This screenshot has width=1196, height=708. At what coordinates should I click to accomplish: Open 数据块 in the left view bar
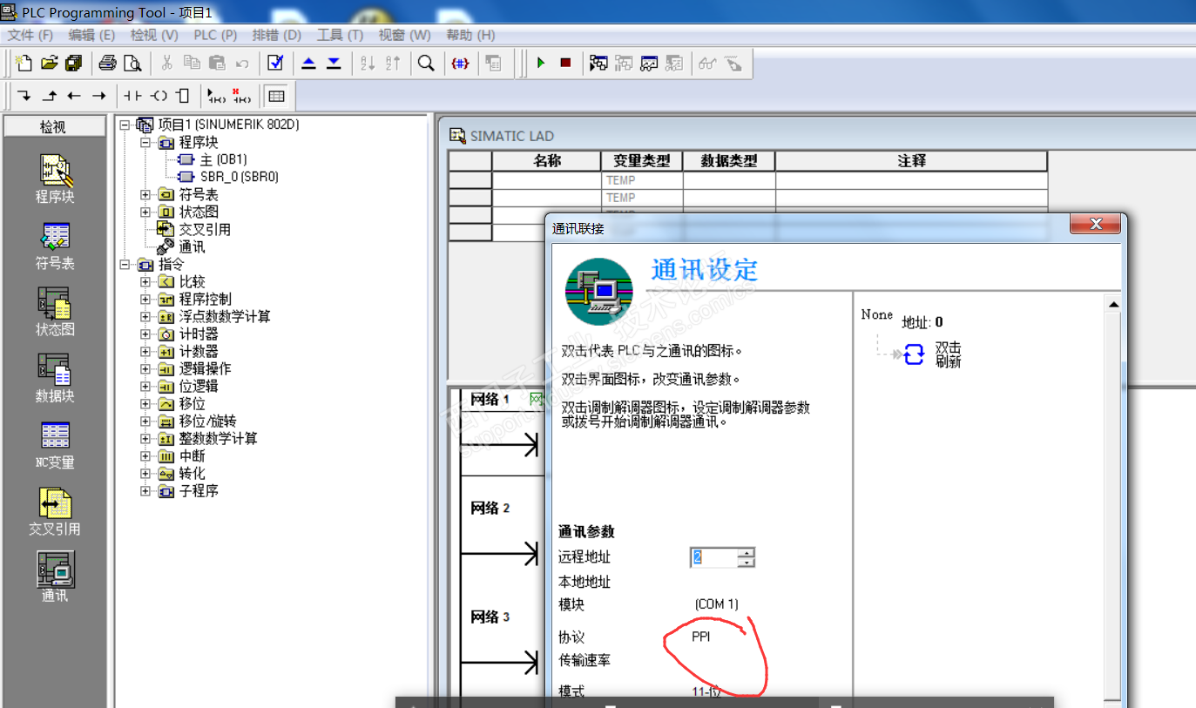click(55, 379)
